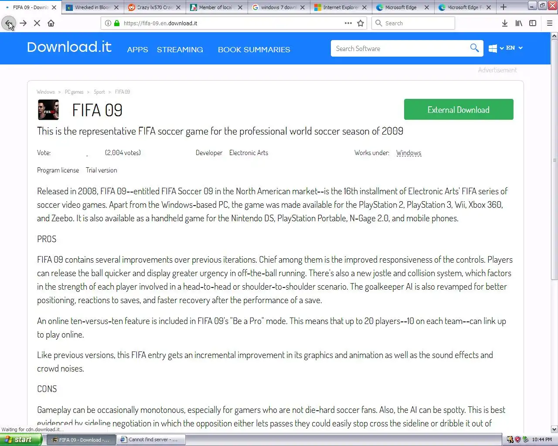Click the CONS heading
This screenshot has width=558, height=446.
47,389
